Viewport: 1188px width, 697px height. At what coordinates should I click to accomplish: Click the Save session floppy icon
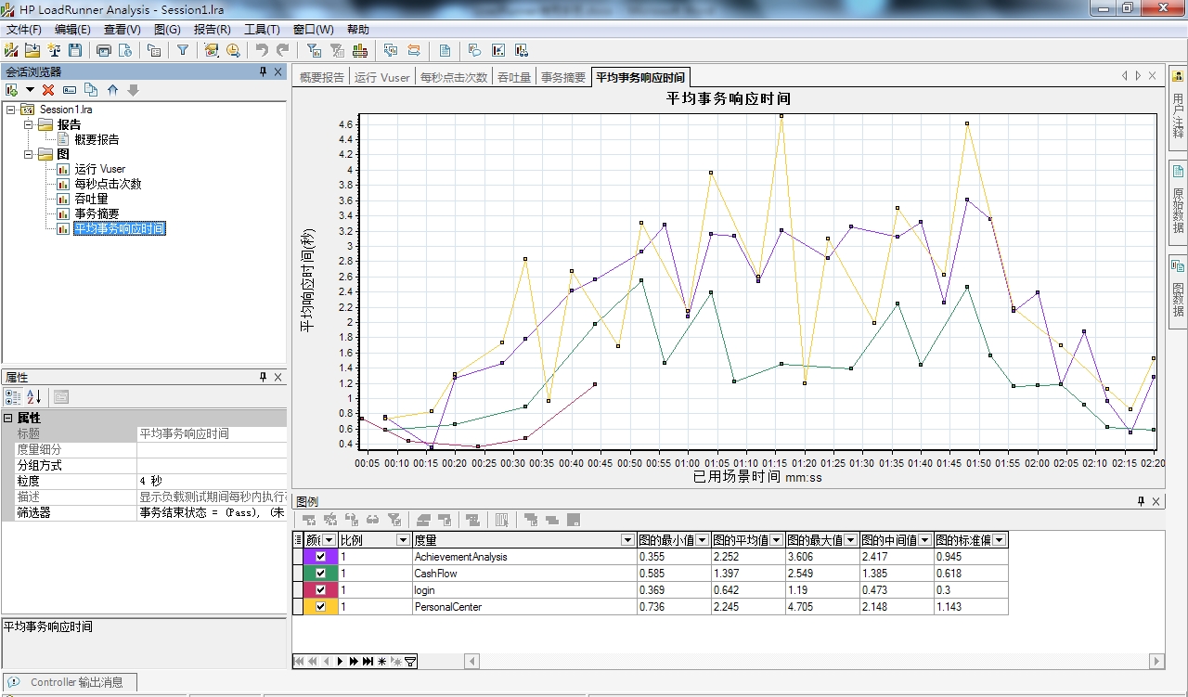tap(75, 50)
